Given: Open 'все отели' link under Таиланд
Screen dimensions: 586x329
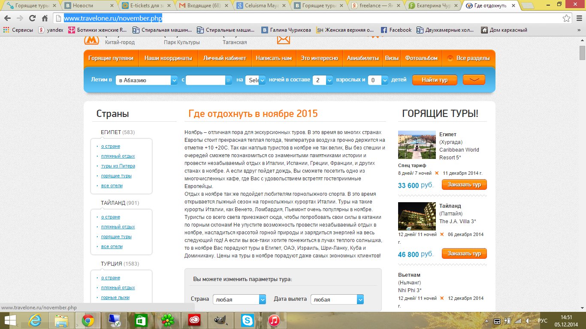Looking at the screenshot, I should [x=112, y=246].
